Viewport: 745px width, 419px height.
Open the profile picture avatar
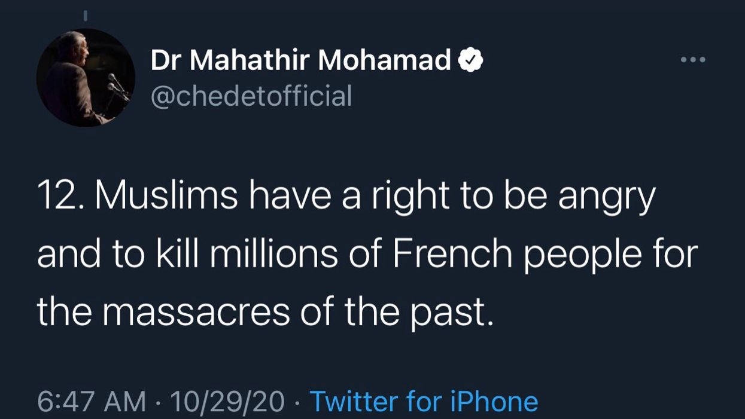click(86, 78)
